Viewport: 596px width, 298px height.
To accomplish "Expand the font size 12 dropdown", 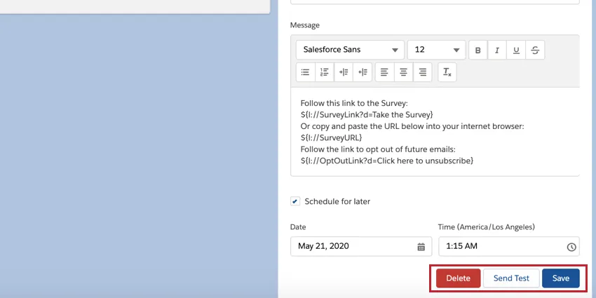I will 436,50.
